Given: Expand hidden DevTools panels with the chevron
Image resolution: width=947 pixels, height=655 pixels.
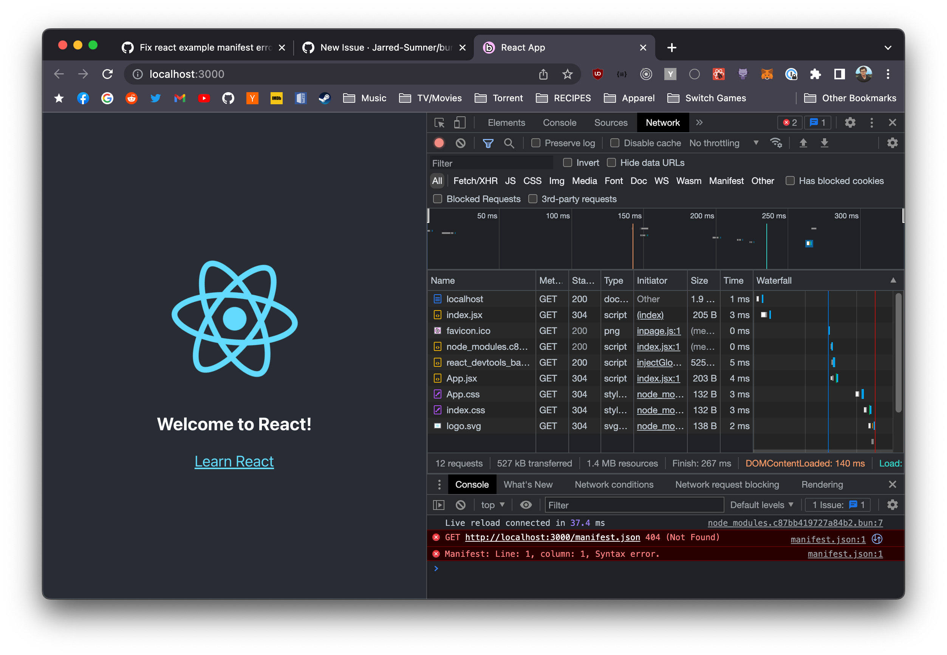Looking at the screenshot, I should point(699,122).
